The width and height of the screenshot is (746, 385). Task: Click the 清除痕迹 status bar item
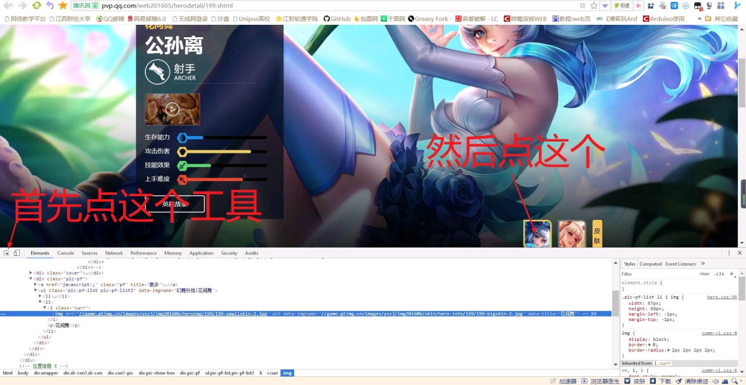tap(692, 381)
